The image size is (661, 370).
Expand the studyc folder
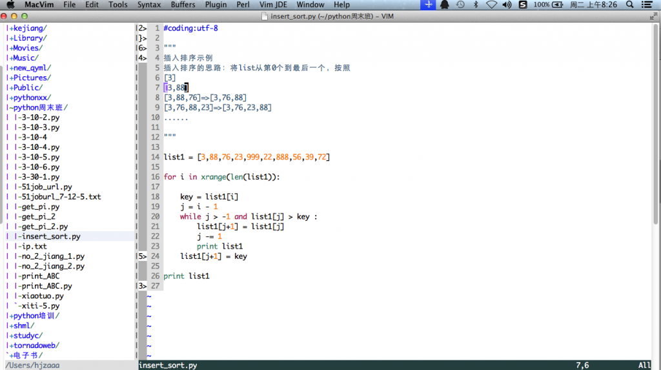click(26, 335)
